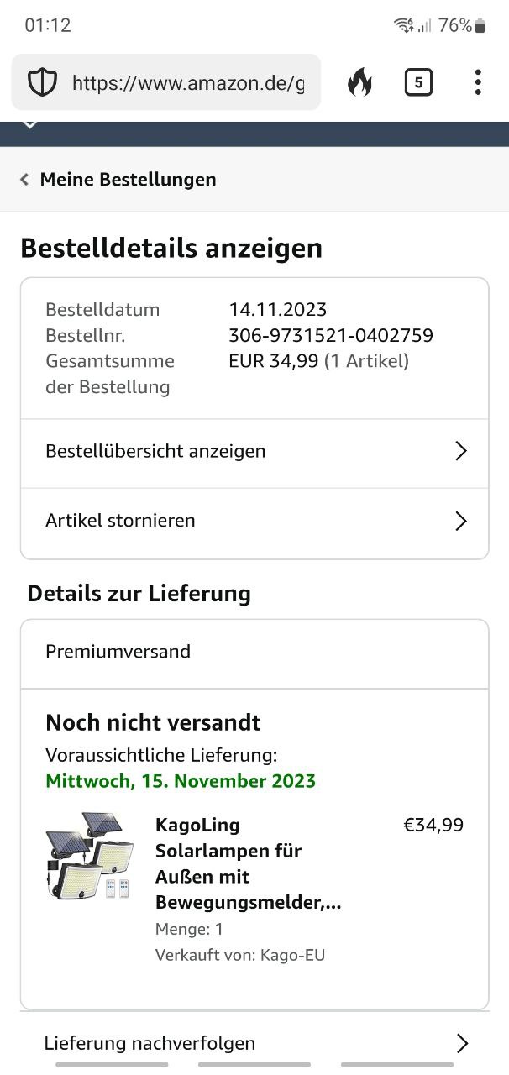The height and width of the screenshot is (1075, 509).
Task: Tap the chevron next to Artikel stornieren
Action: coord(460,521)
